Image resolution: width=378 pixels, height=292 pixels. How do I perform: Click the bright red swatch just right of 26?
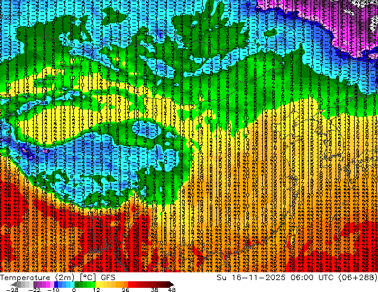(130, 284)
